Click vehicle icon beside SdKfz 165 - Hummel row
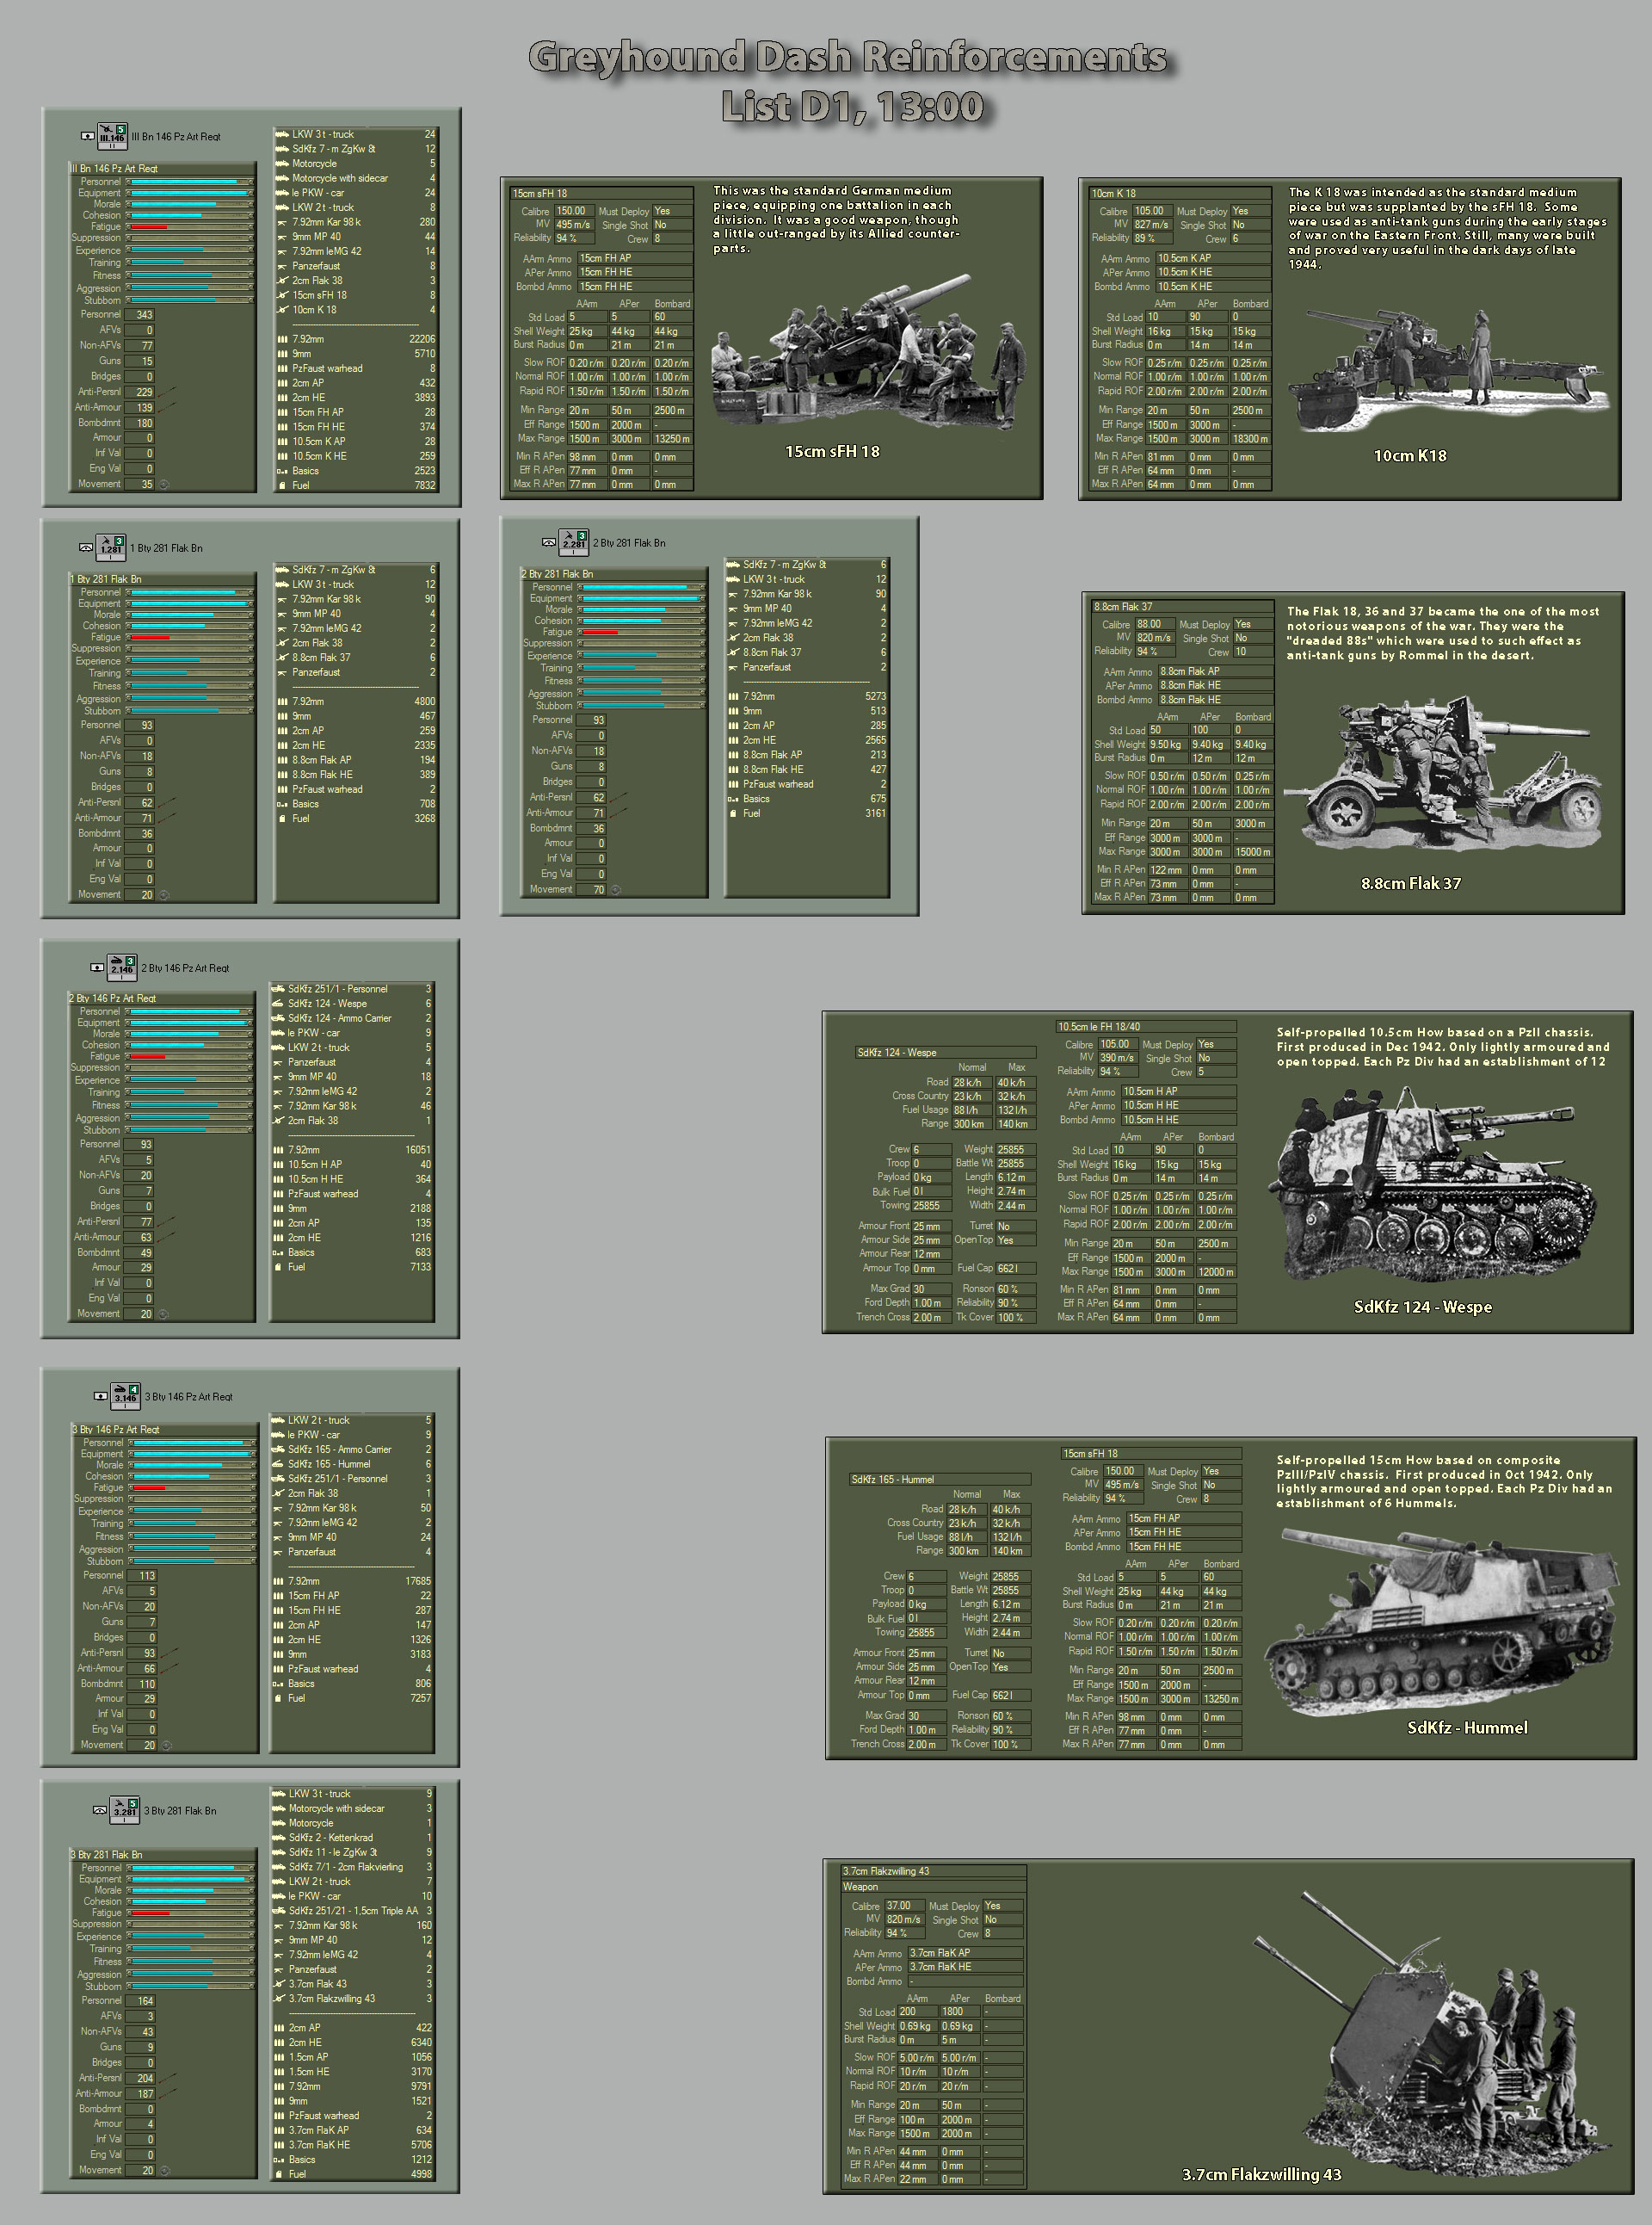 click(x=279, y=1463)
